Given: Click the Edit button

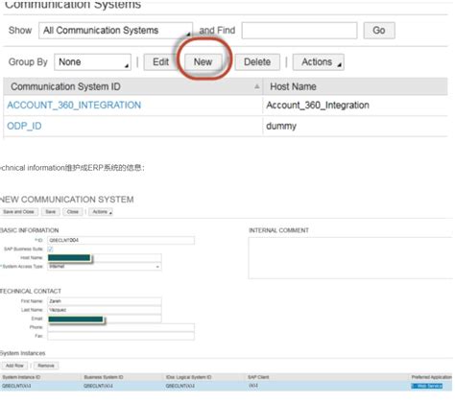Looking at the screenshot, I should point(160,61).
